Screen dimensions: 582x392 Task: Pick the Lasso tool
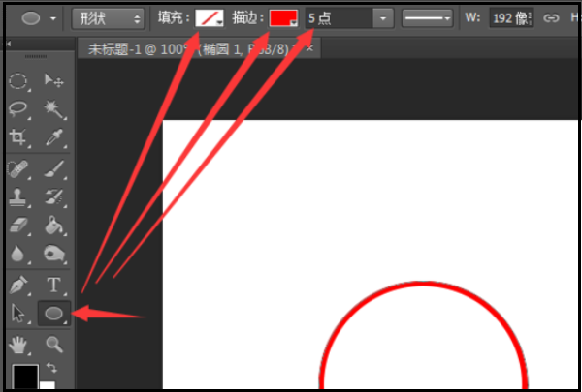pos(19,109)
